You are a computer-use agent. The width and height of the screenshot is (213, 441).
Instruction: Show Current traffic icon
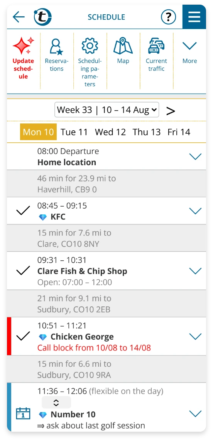tap(156, 46)
